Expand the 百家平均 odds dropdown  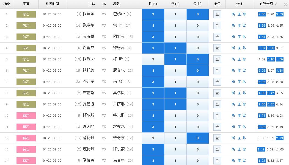coord(268,4)
